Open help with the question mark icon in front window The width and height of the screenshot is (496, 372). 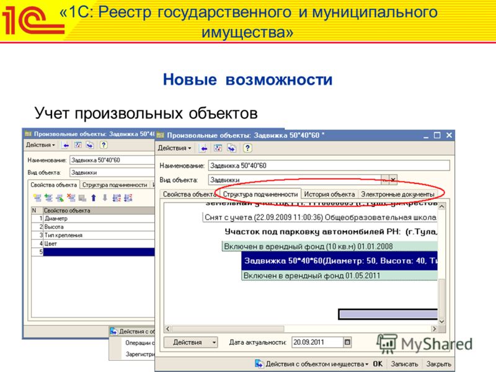[x=247, y=148]
